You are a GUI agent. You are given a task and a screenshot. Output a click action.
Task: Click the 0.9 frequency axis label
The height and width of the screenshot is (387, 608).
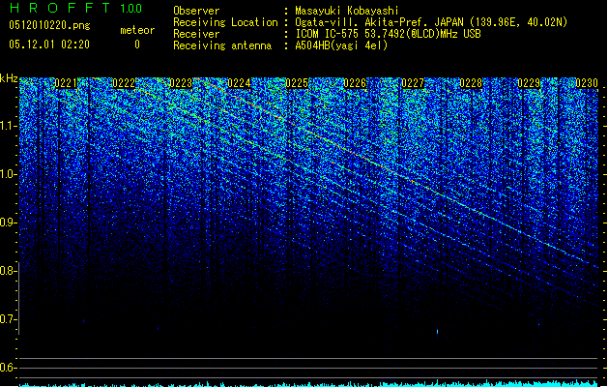pyautogui.click(x=8, y=223)
